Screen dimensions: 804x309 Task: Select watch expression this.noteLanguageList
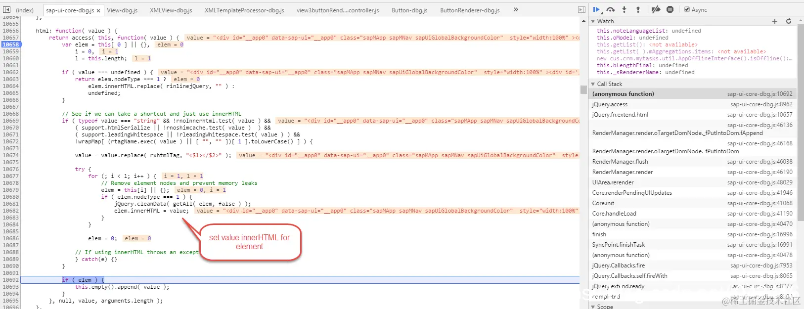click(x=649, y=31)
